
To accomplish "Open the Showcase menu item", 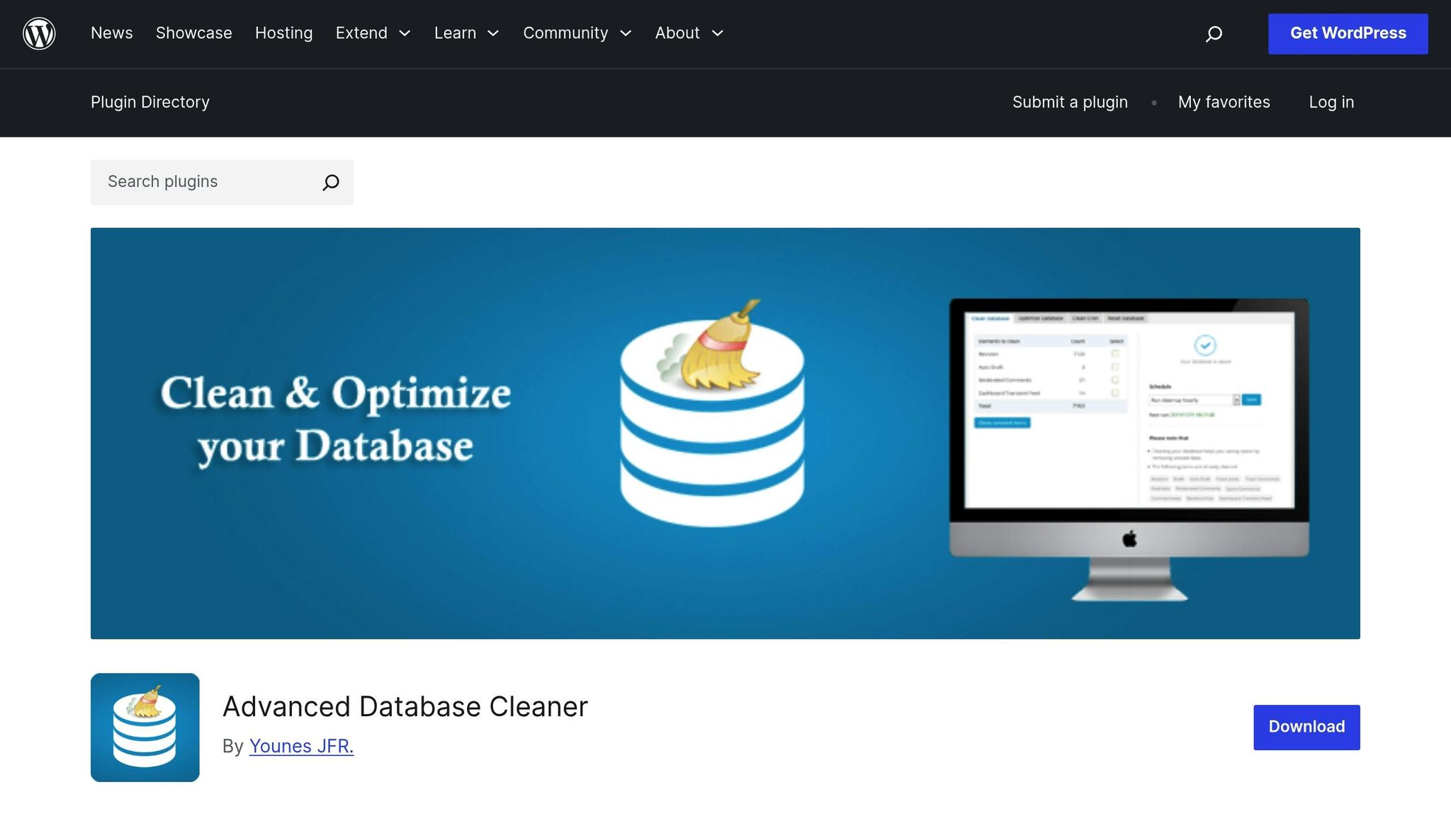I will (x=193, y=33).
